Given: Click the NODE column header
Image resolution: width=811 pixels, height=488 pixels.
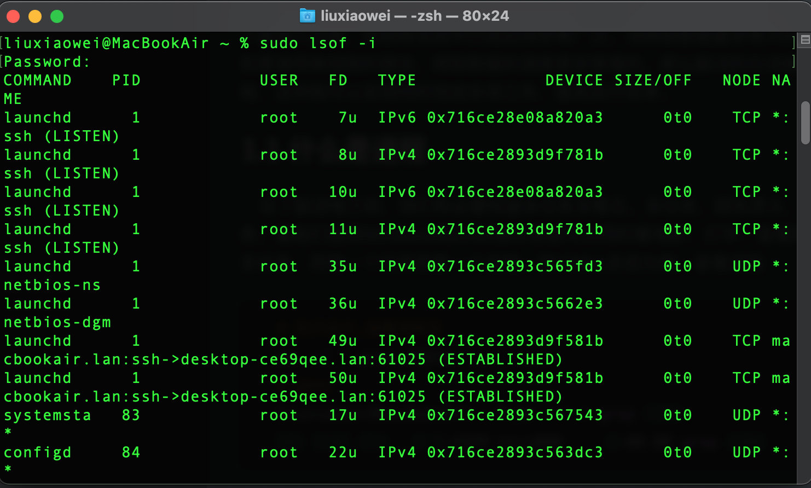Looking at the screenshot, I should (x=742, y=80).
